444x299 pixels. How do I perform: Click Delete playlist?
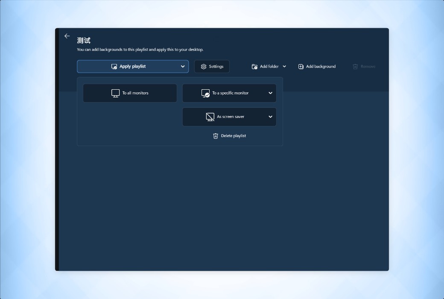229,136
